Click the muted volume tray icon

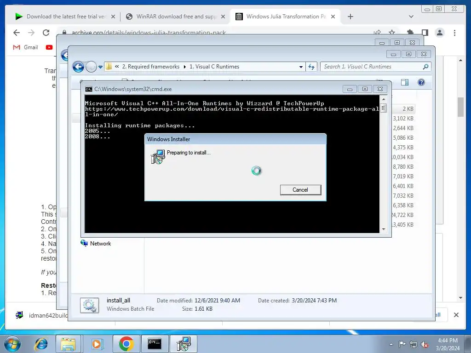(x=425, y=344)
